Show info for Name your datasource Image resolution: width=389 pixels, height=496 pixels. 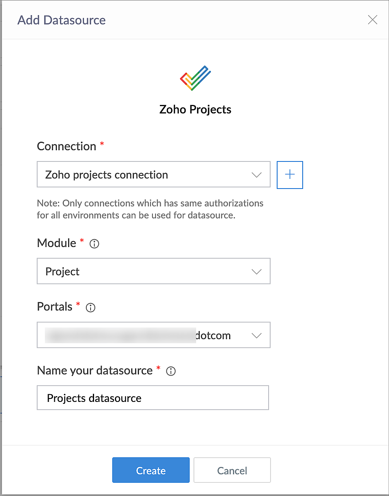171,371
